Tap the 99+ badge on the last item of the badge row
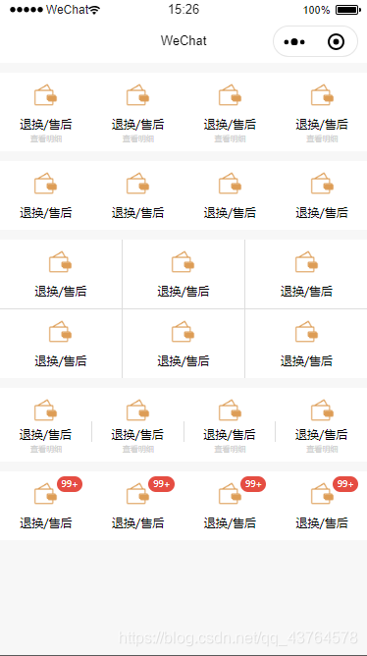This screenshot has height=656, width=367. 345,484
